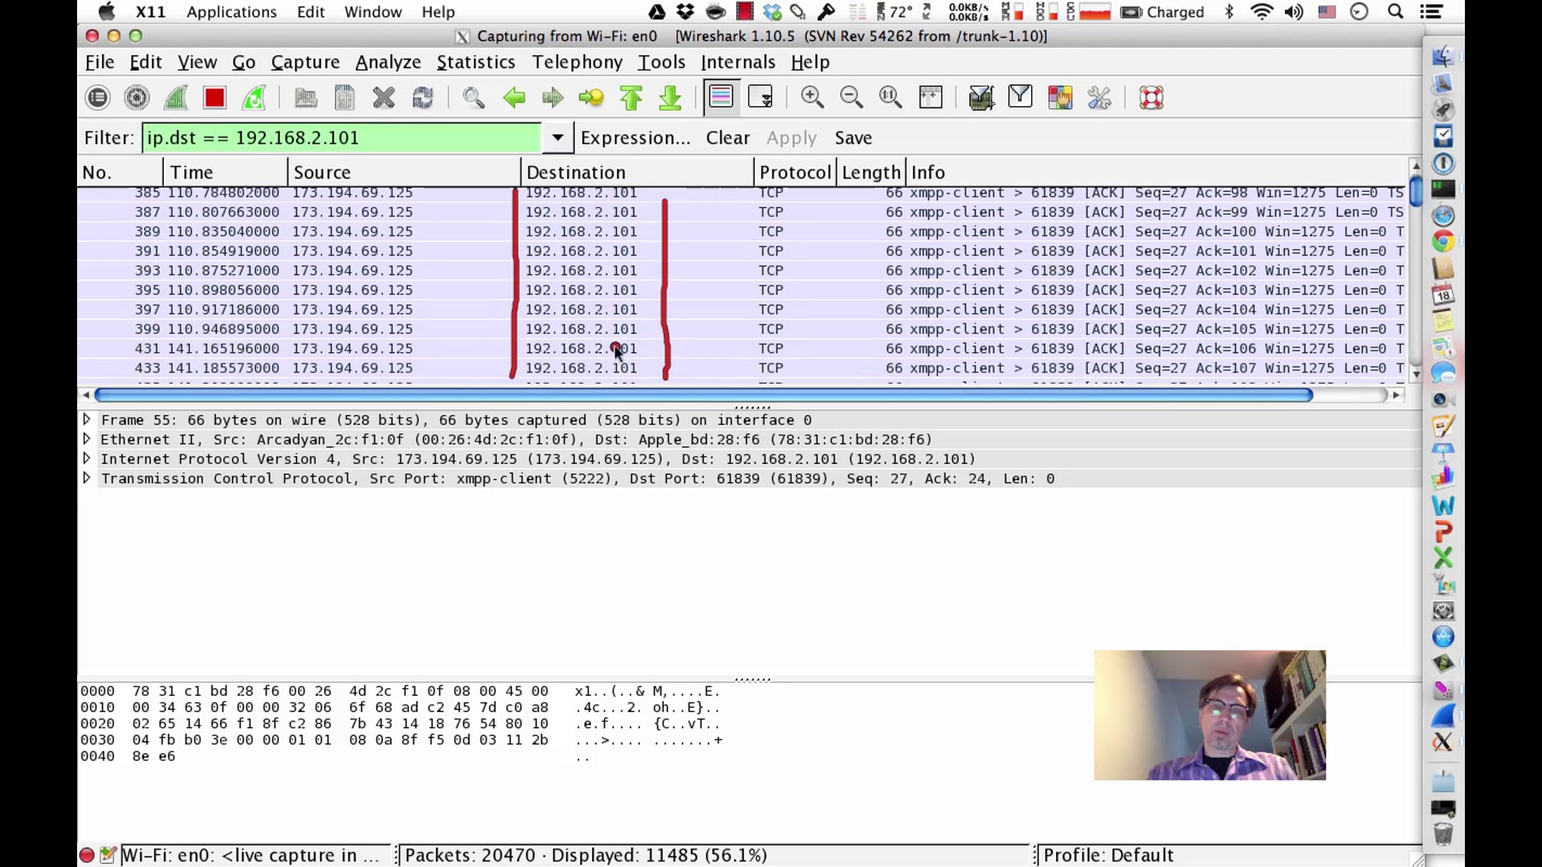Open the coloring rules editor
This screenshot has height=867, width=1542.
tap(1059, 97)
